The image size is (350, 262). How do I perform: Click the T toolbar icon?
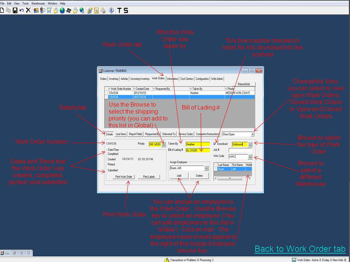coord(120,10)
